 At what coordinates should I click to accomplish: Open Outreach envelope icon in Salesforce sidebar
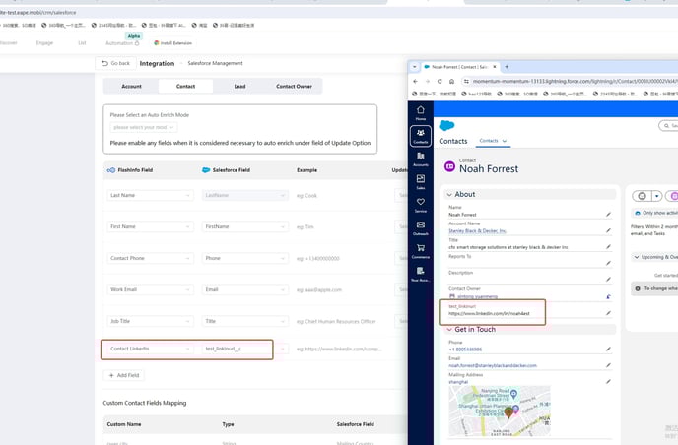(x=420, y=227)
